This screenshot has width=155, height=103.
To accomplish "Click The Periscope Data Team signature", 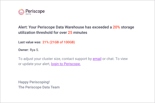I will 39,87.
